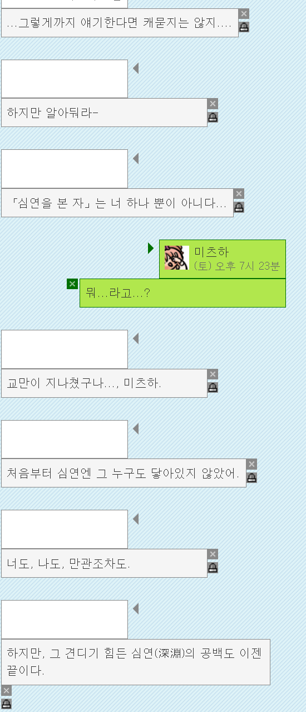306x712 pixels.
Task: Click lock icon beside '그렇게까지 얘기한다면' message
Action: click(x=244, y=27)
